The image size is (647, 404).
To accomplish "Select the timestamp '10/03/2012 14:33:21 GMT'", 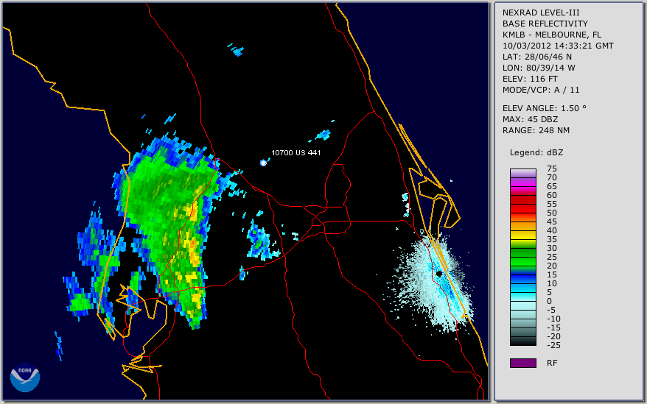I will pos(558,46).
